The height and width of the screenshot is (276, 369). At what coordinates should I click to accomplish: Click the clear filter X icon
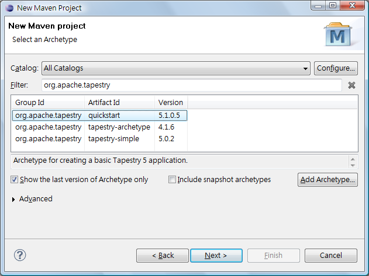coord(351,85)
